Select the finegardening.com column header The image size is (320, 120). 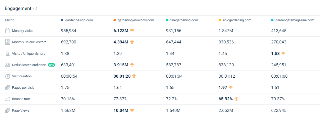coord(184,20)
